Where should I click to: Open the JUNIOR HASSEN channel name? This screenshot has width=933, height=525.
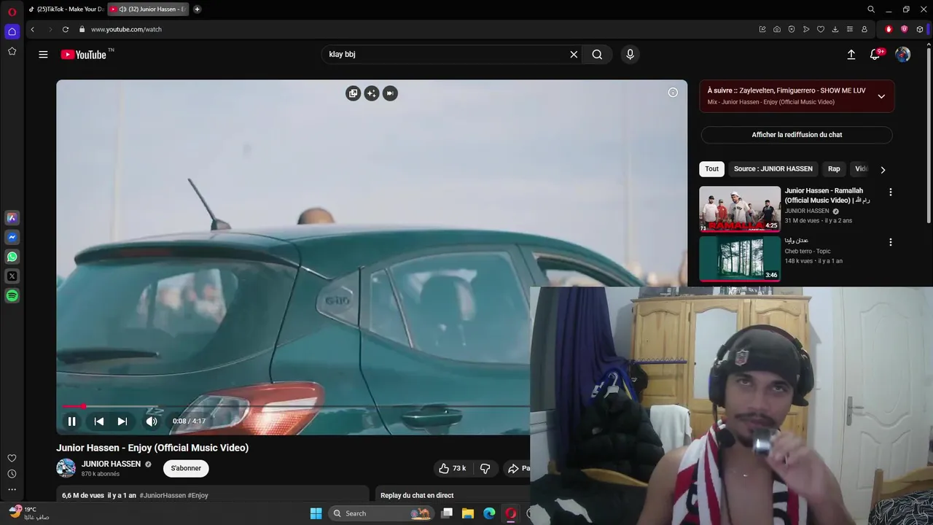pos(111,464)
